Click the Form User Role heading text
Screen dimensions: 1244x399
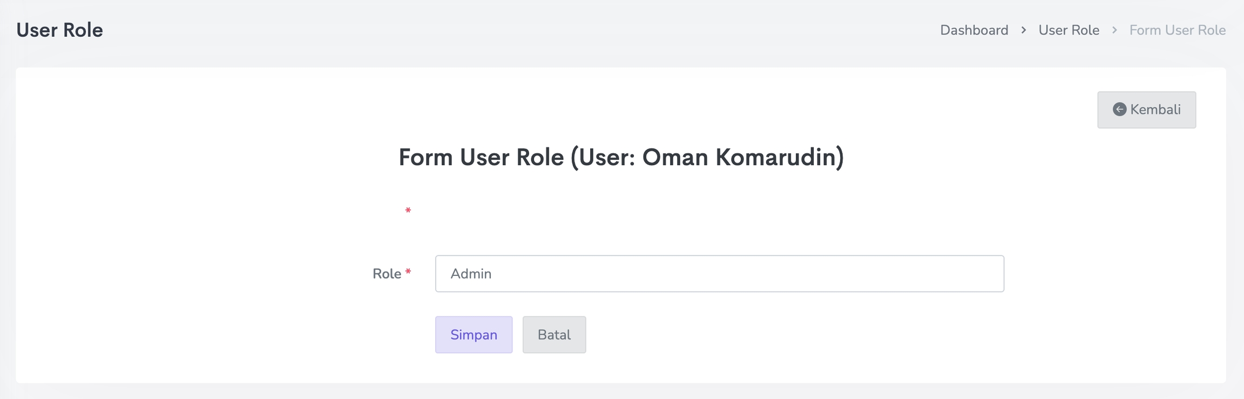point(481,158)
